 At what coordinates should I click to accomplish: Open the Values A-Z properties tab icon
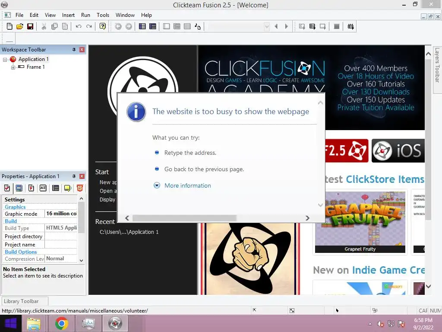(x=43, y=188)
